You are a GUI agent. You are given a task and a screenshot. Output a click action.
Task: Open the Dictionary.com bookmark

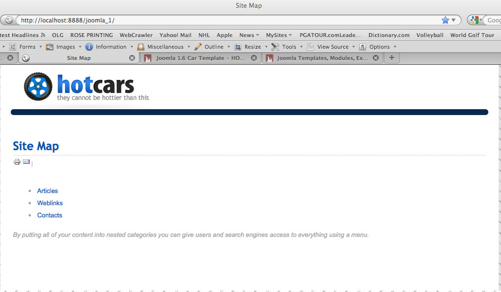click(389, 35)
